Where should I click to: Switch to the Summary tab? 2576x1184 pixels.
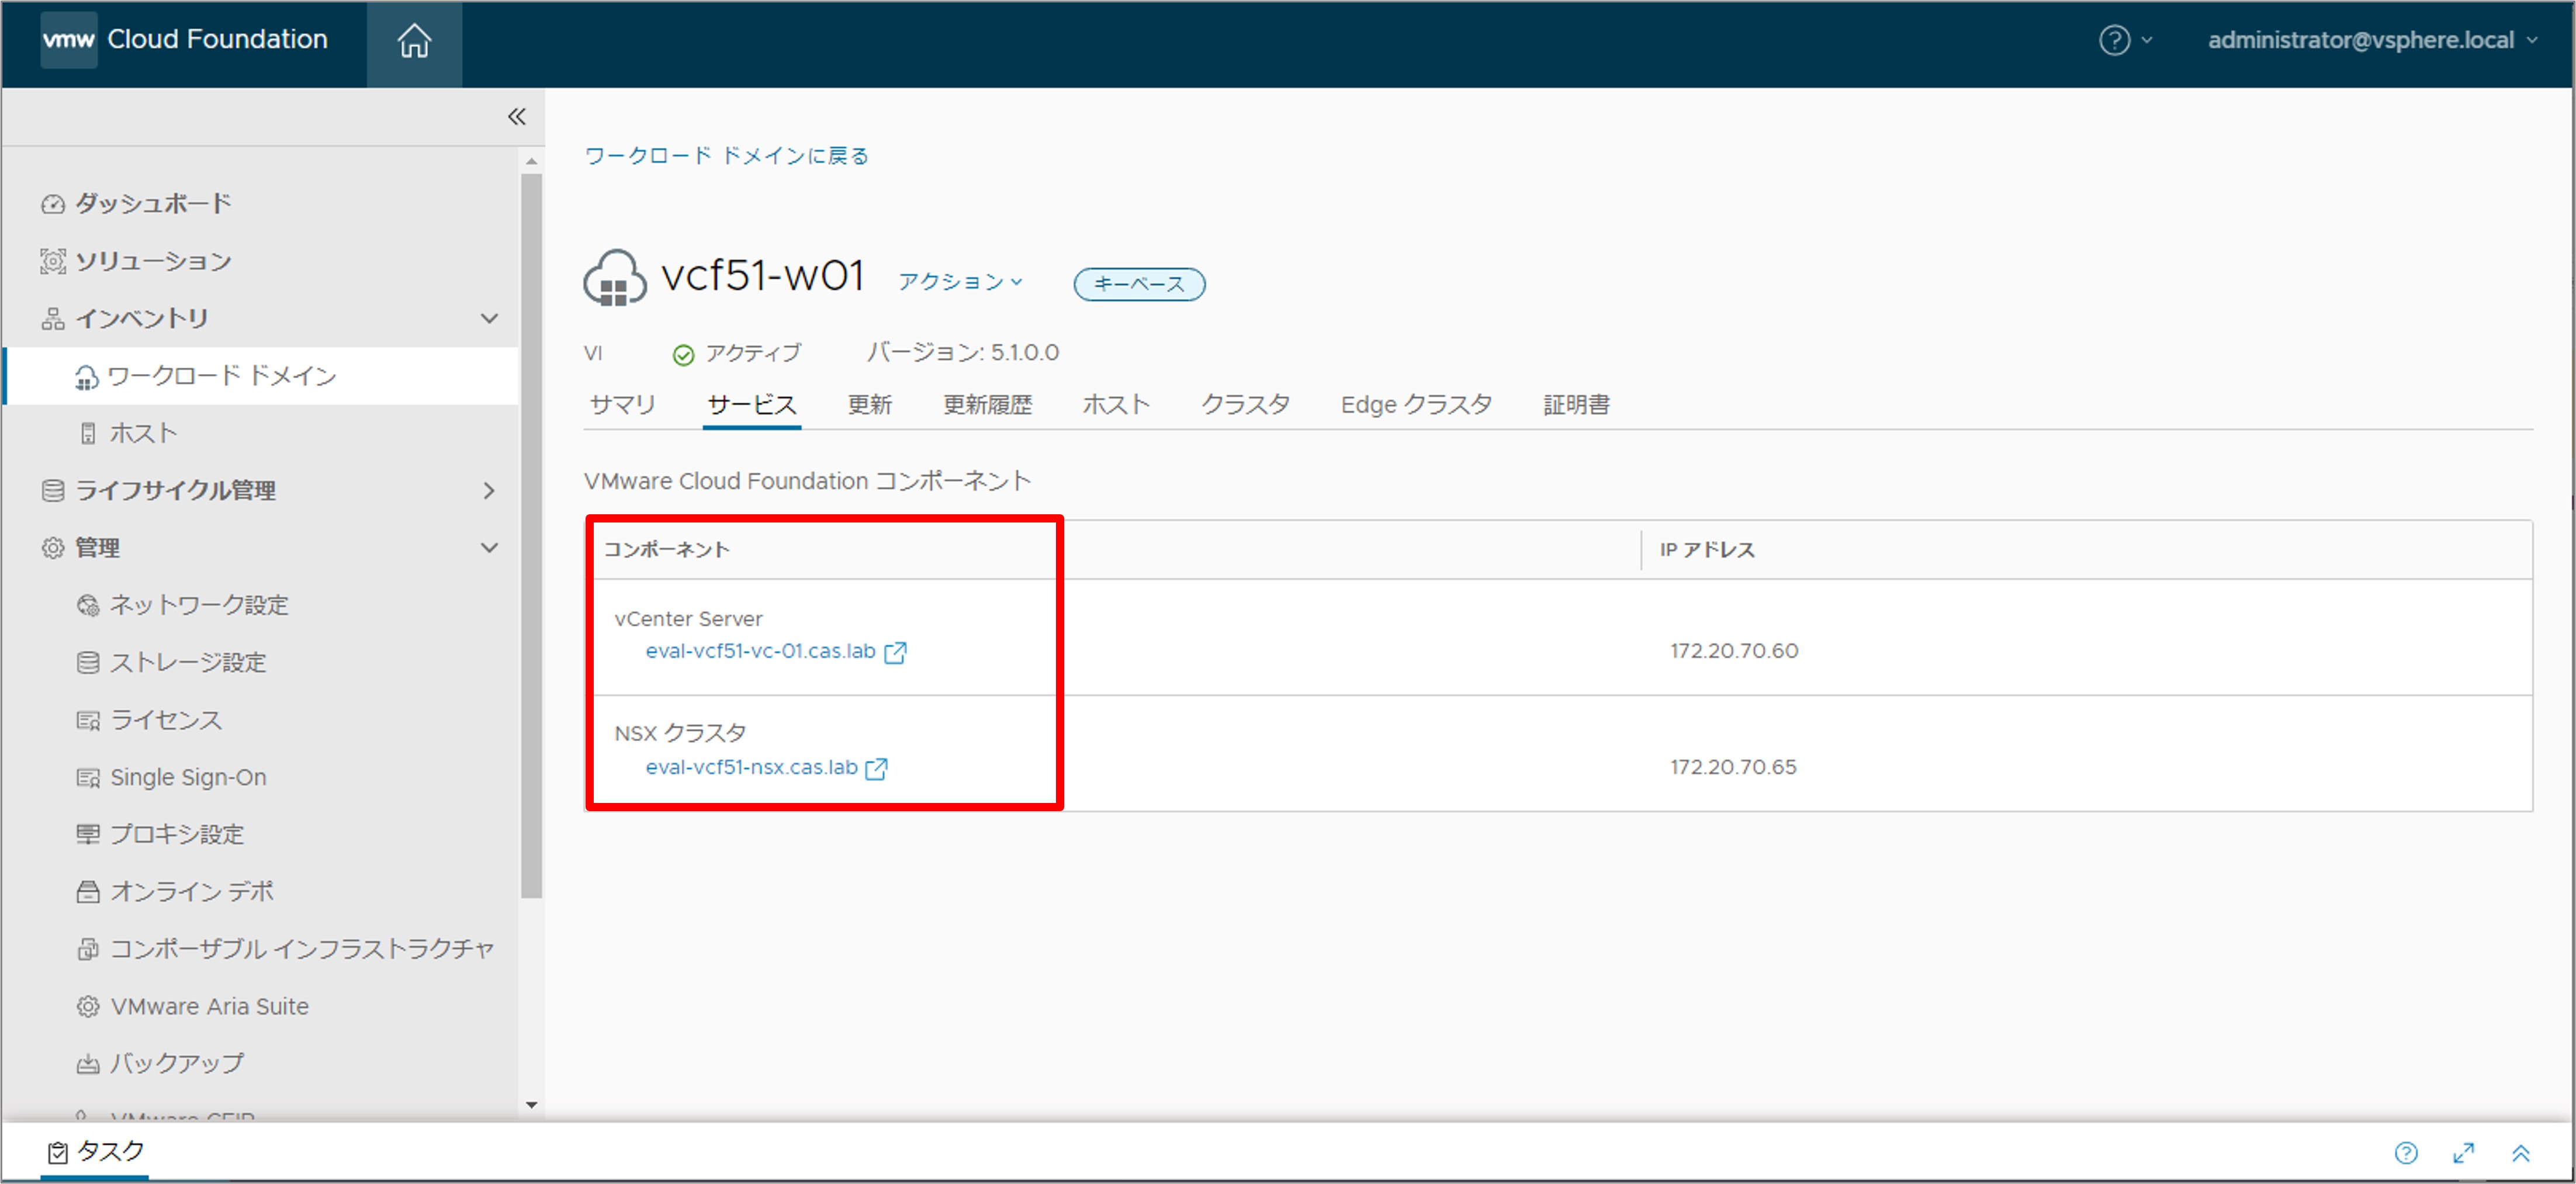click(x=622, y=405)
